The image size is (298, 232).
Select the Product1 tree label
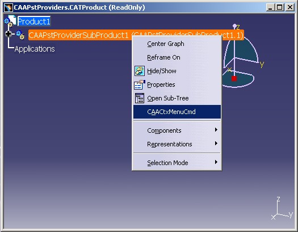click(34, 22)
